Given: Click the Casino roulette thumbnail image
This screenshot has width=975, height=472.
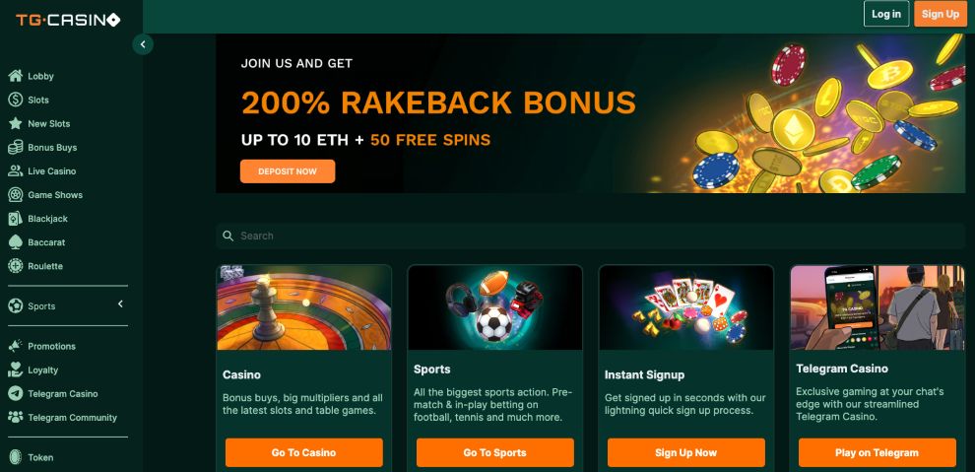Looking at the screenshot, I should [304, 307].
